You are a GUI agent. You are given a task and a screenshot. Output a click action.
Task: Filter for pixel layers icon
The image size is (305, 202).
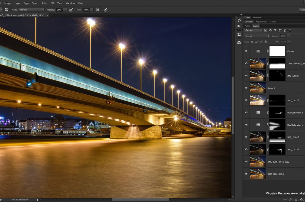(266, 30)
